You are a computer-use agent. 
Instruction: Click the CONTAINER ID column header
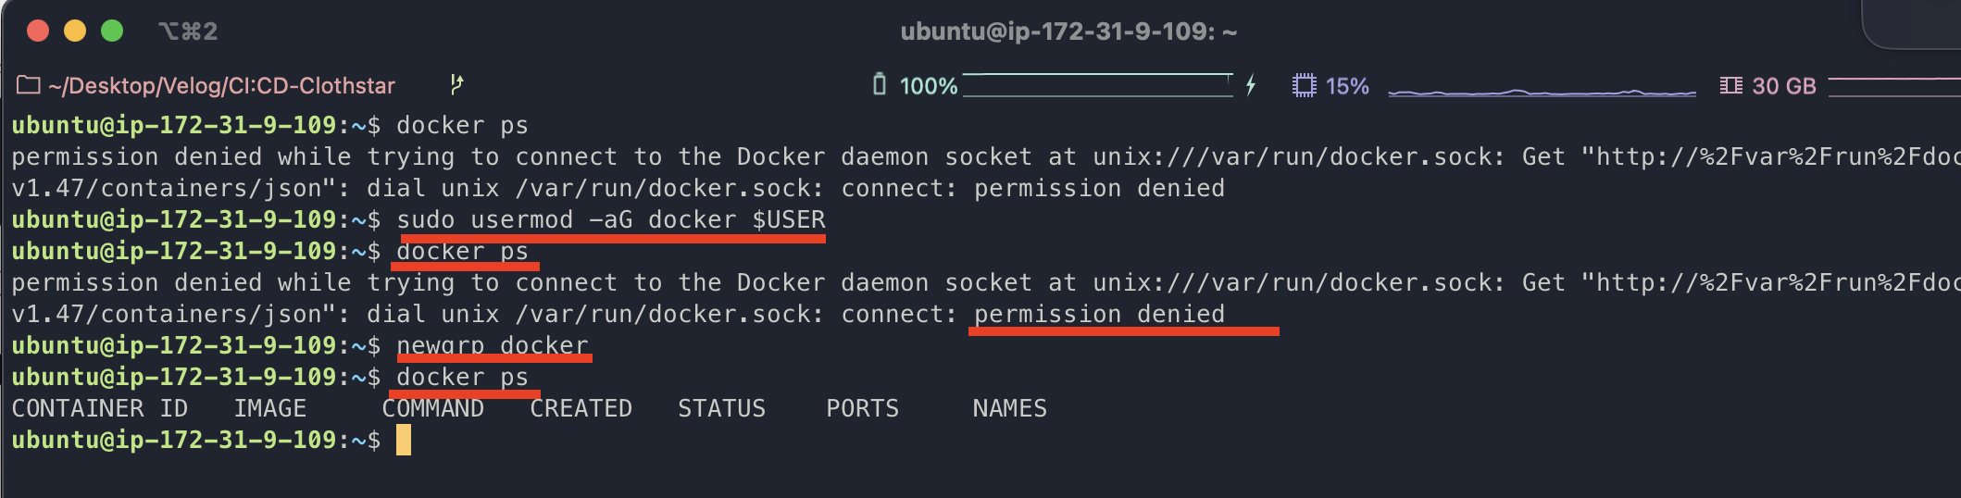point(100,408)
